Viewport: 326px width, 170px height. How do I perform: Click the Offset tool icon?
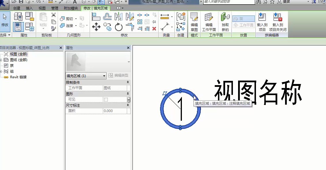tap(108, 17)
